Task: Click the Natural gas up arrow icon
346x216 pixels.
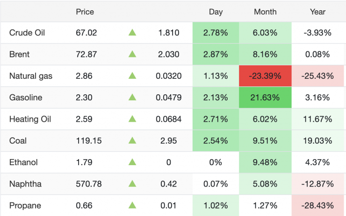Action: (132, 76)
